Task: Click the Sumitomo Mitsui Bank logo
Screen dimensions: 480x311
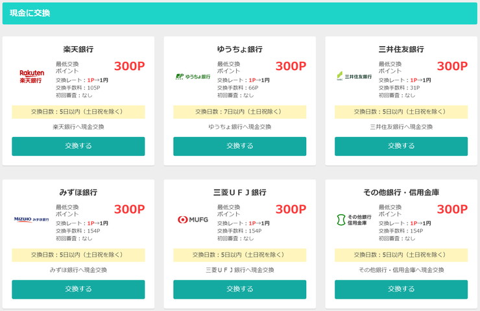Action: 354,76
